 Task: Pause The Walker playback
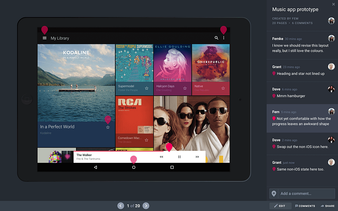[x=179, y=157]
